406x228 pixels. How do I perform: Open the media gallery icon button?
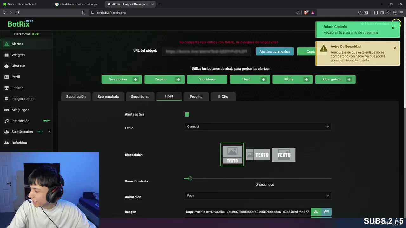pos(326,212)
